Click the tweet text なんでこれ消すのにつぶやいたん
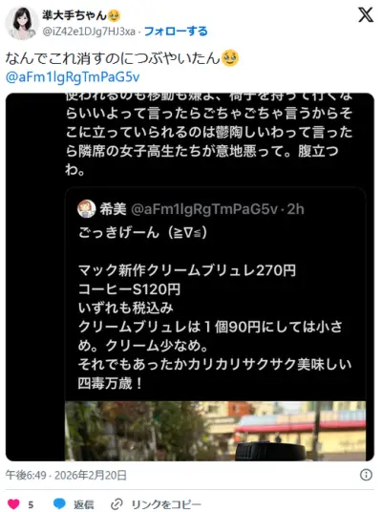 (113, 58)
